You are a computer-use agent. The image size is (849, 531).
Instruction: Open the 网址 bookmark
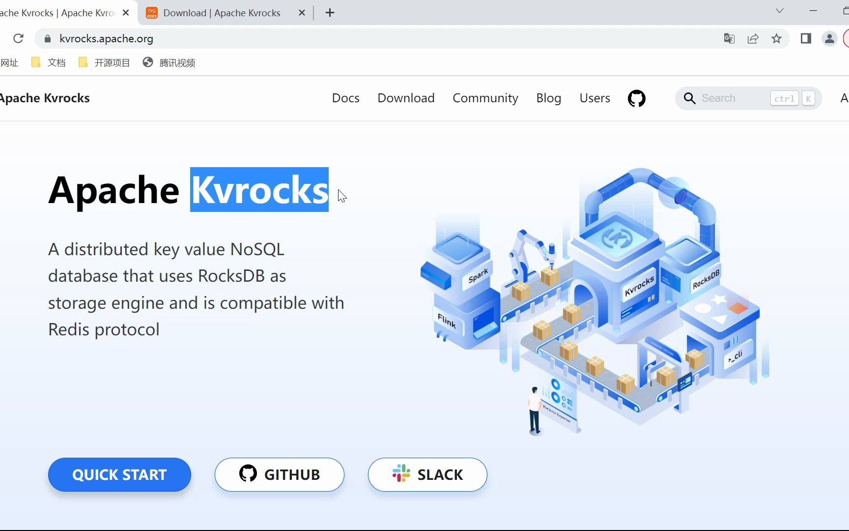click(x=9, y=62)
